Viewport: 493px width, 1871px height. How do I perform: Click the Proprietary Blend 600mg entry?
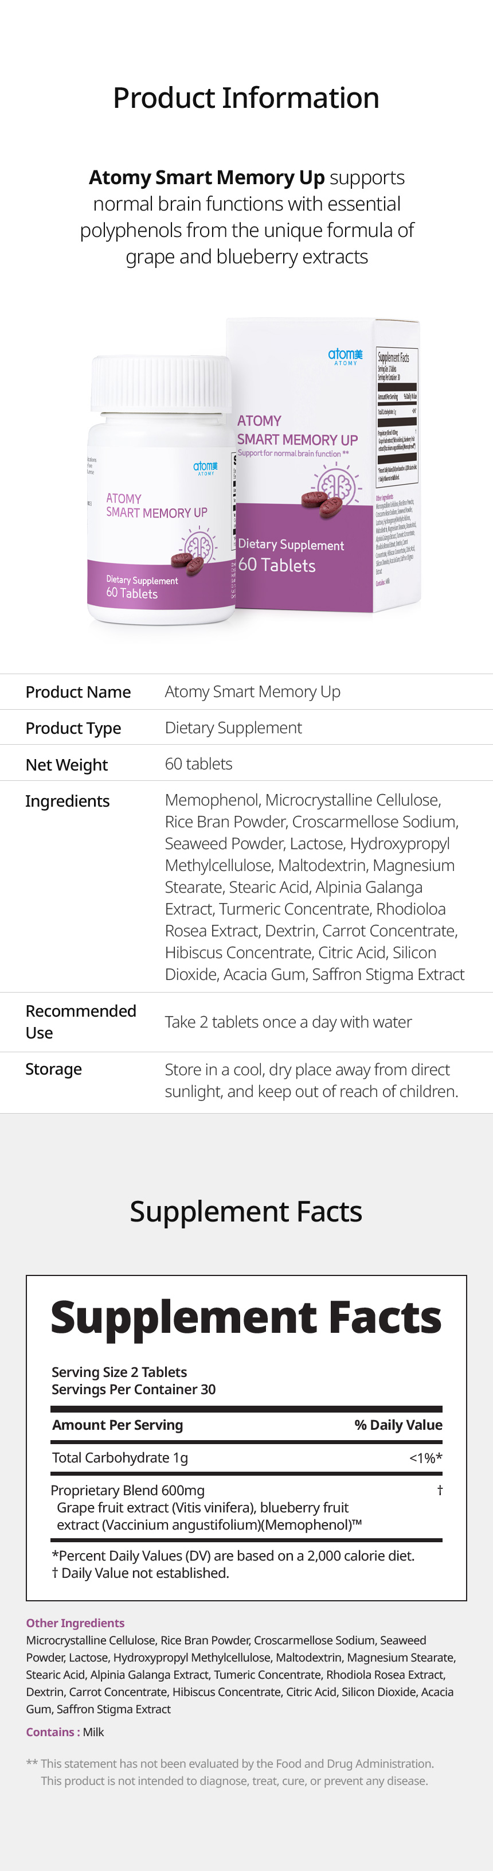tap(128, 1491)
